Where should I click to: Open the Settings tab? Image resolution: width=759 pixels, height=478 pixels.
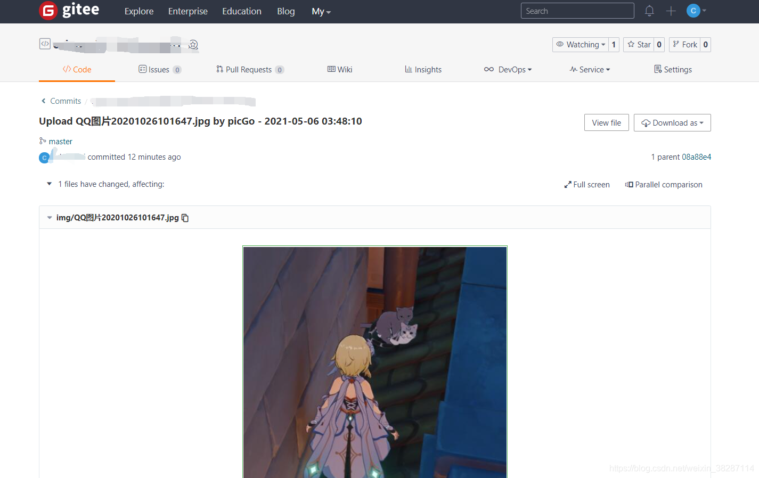point(673,69)
